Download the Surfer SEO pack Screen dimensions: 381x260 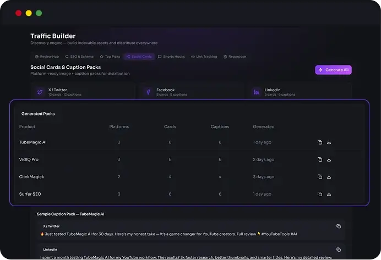tap(329, 194)
